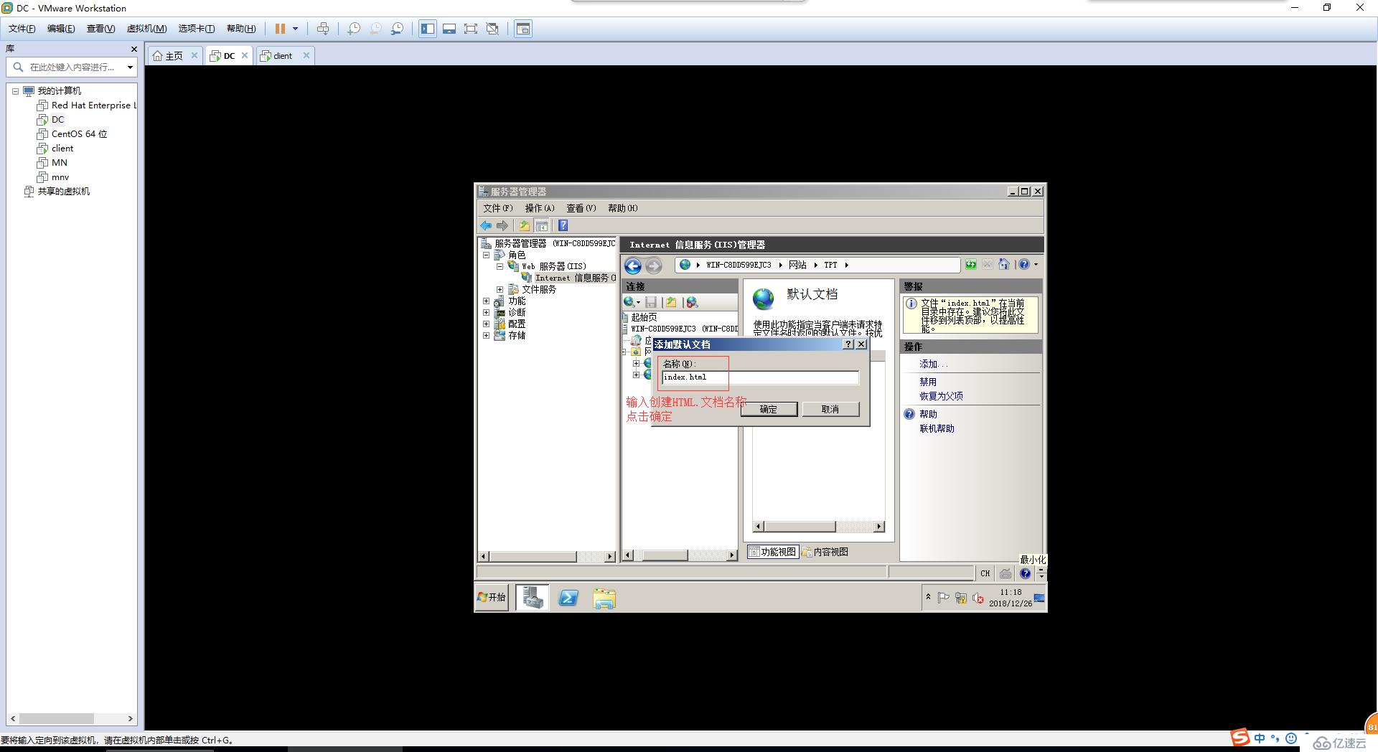Go back using Server Manager toolbar arrow

[486, 225]
